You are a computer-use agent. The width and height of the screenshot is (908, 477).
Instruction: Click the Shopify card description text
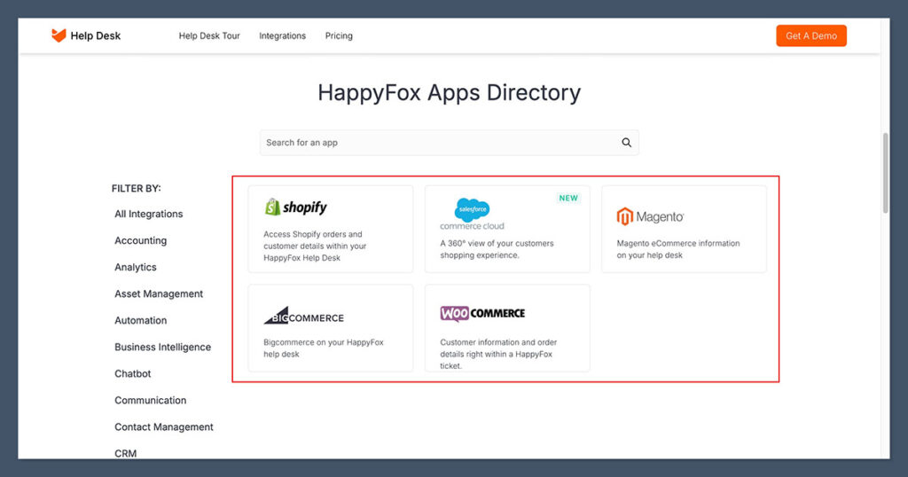(315, 246)
